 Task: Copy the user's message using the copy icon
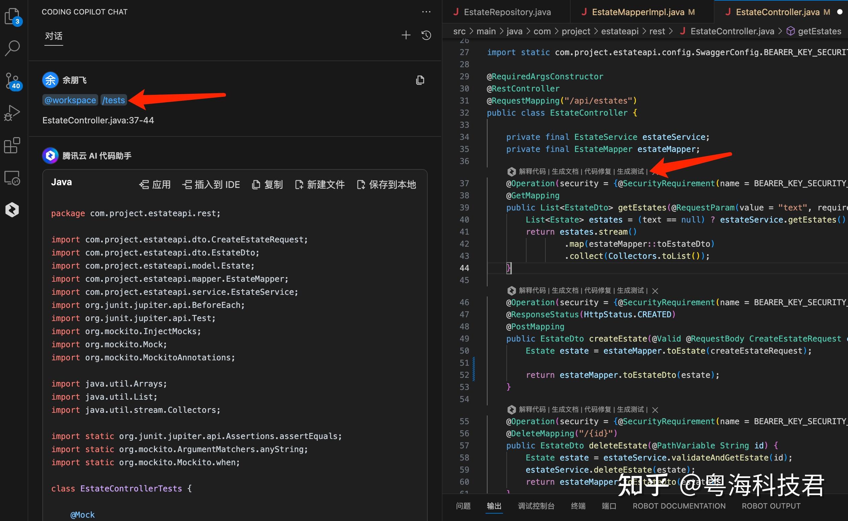click(420, 80)
